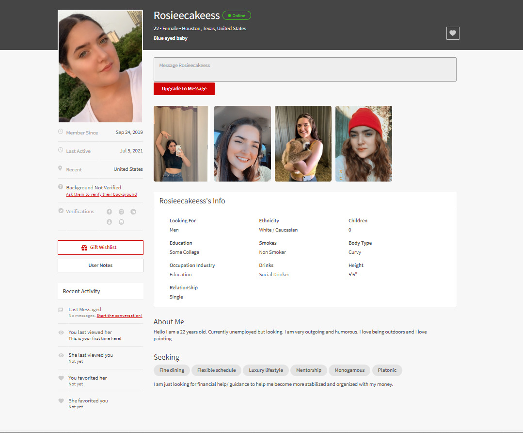This screenshot has height=433, width=523.
Task: Follow 'Ask them to verify their background' link
Action: tap(101, 195)
